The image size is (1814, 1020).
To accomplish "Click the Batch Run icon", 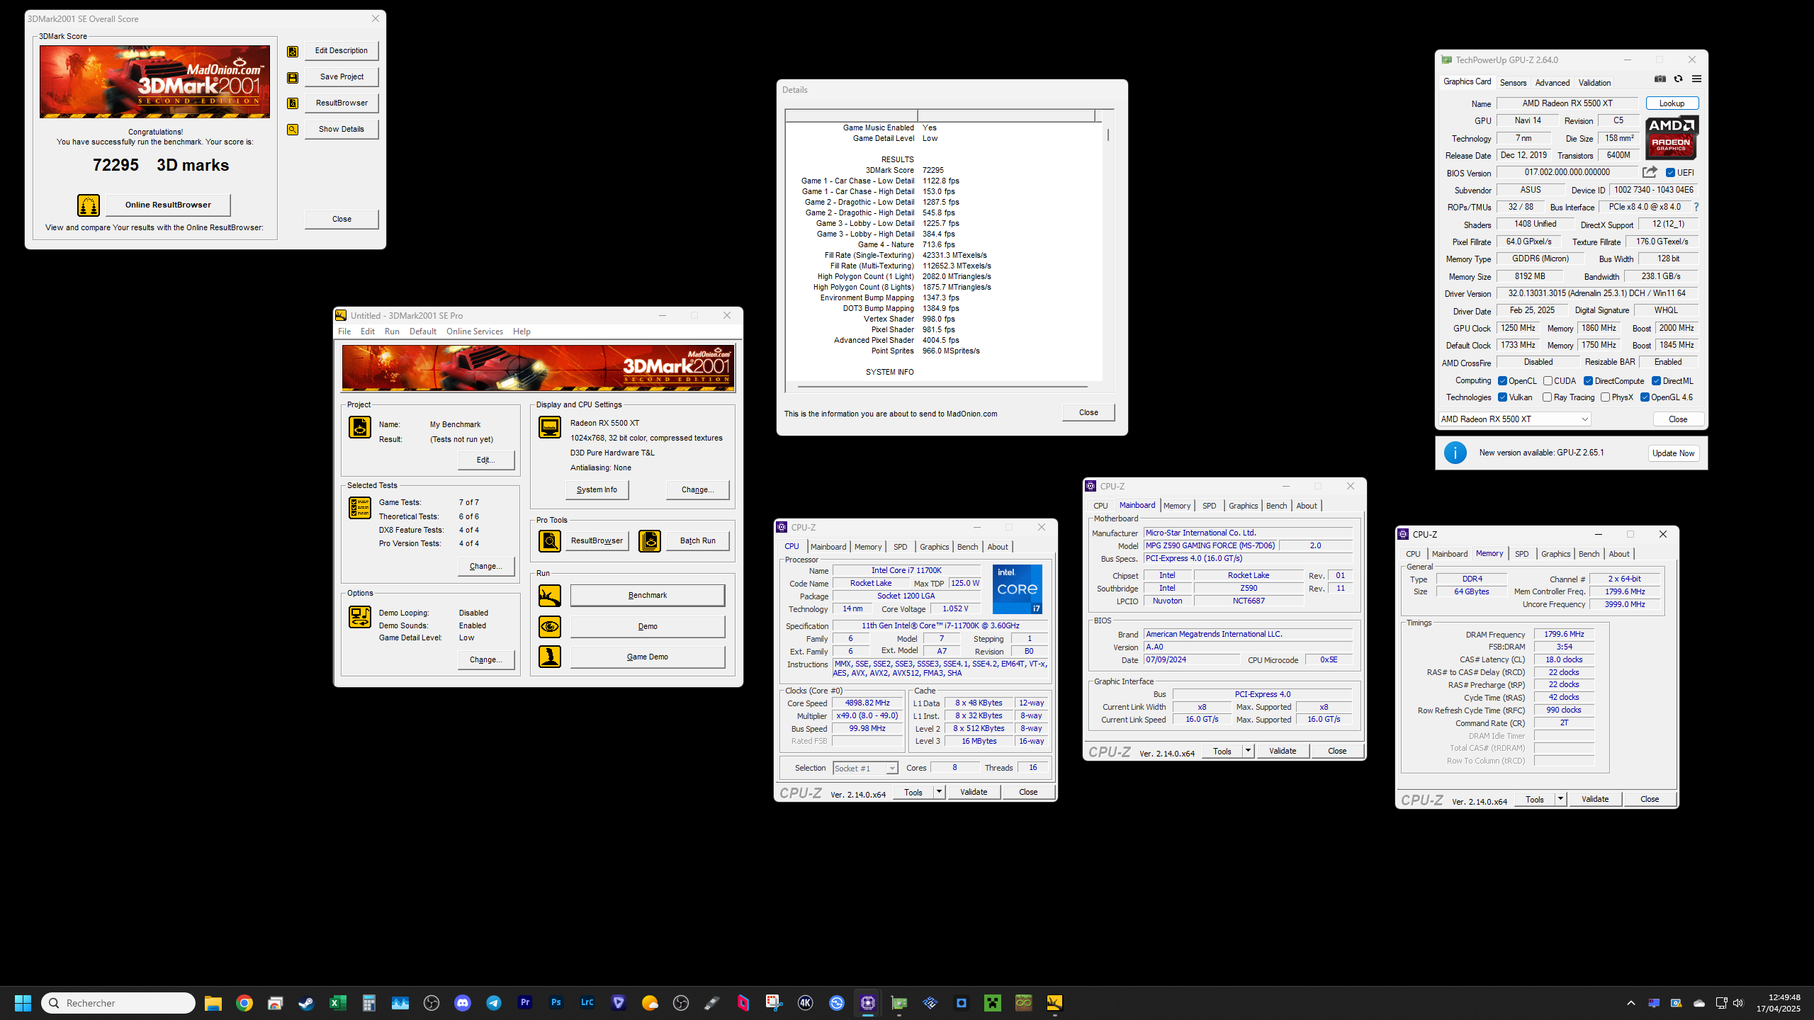I will (650, 541).
